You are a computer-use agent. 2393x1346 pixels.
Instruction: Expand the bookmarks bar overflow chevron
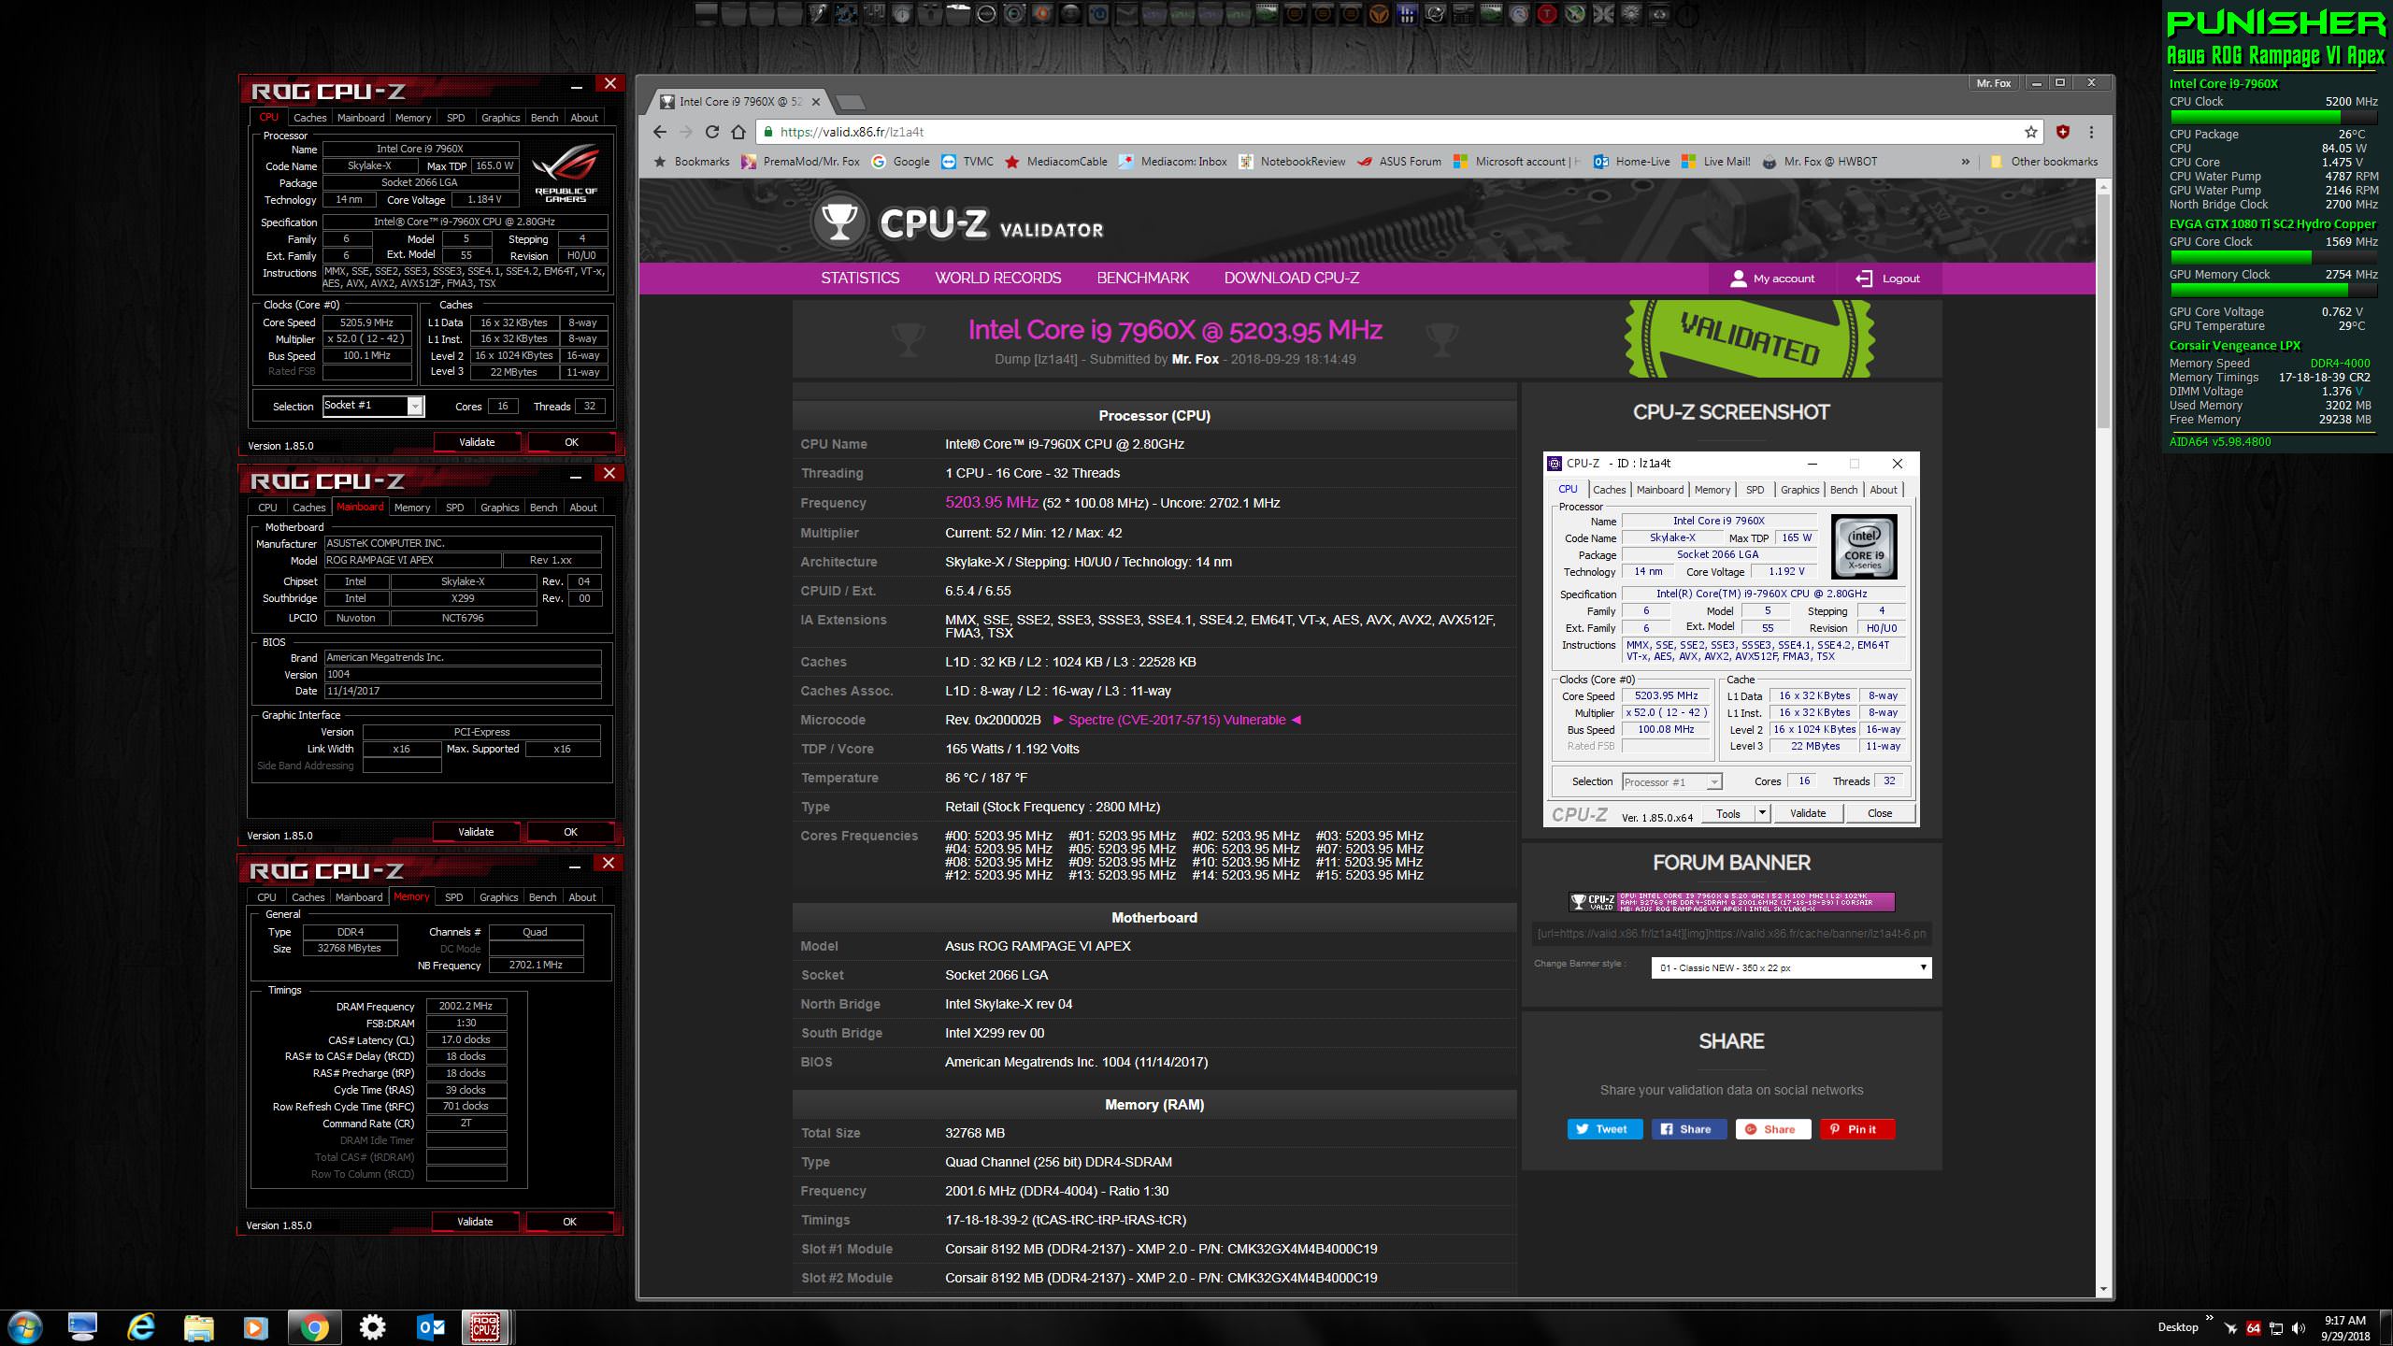point(1965,162)
